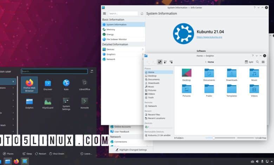Click the launcher configure sliders icon
This screenshot has height=165, width=274.
click(92, 71)
